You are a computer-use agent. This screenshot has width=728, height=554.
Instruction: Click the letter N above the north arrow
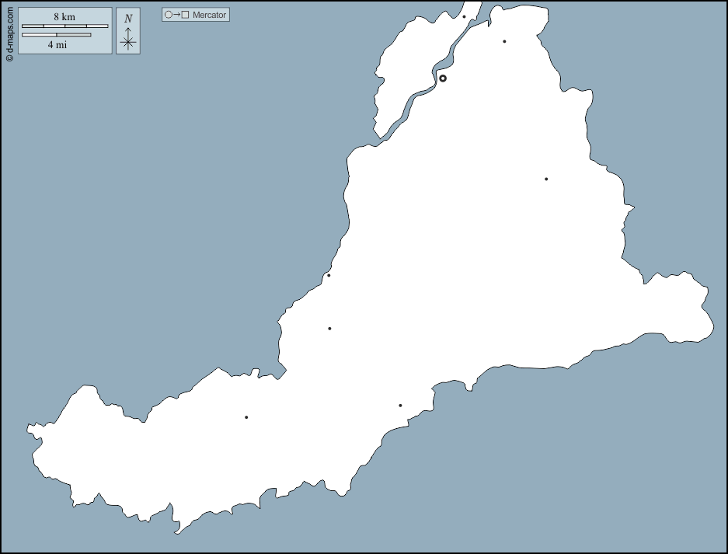pos(128,19)
